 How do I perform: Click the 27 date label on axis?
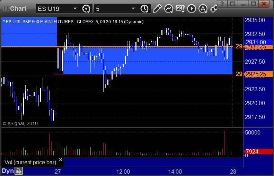click(x=58, y=172)
